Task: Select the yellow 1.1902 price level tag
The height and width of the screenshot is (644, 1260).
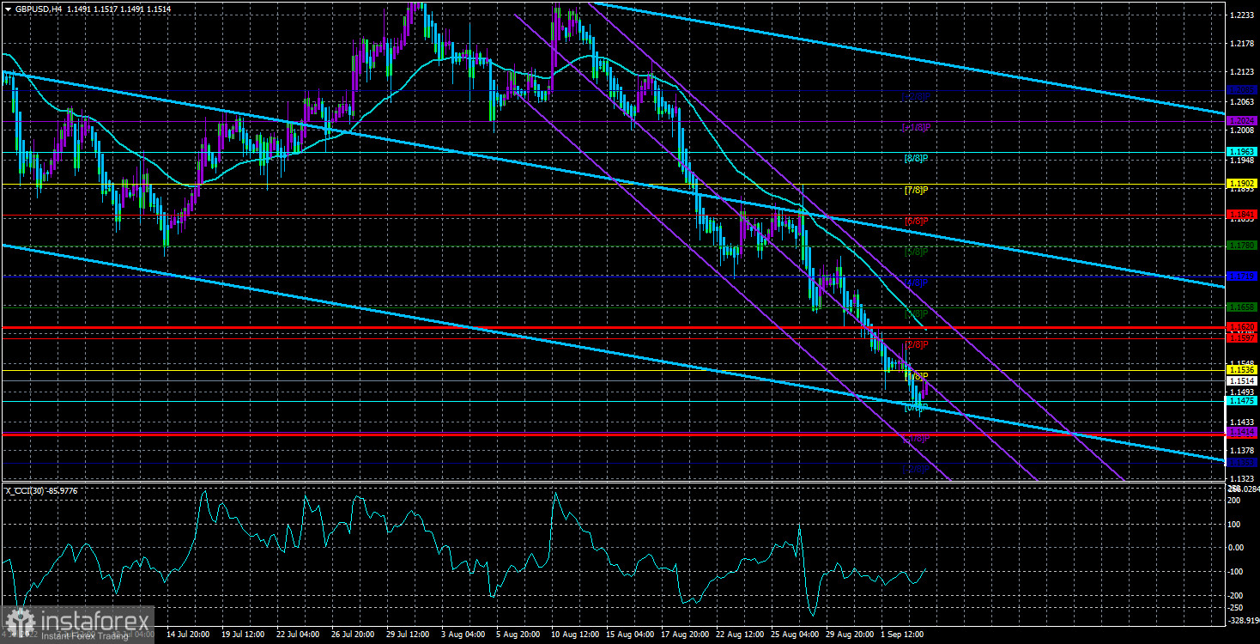Action: coord(1242,183)
